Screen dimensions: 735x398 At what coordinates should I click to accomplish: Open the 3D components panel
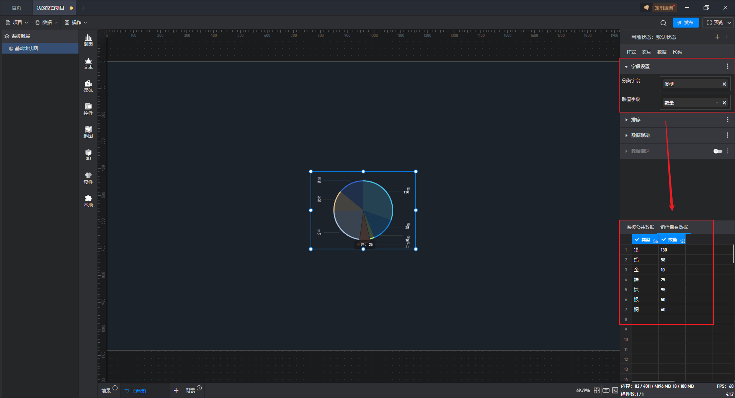[x=88, y=155]
